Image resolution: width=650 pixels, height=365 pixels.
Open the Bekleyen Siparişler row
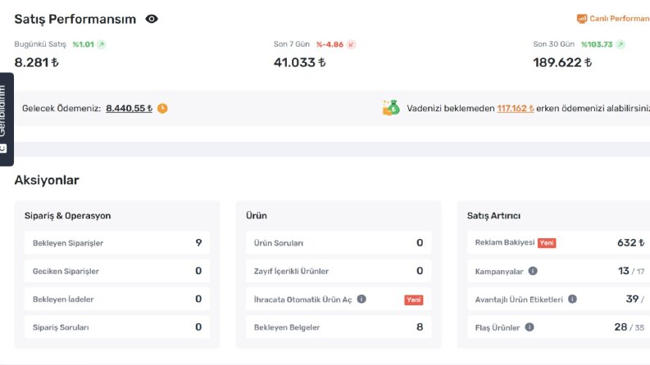tap(117, 243)
